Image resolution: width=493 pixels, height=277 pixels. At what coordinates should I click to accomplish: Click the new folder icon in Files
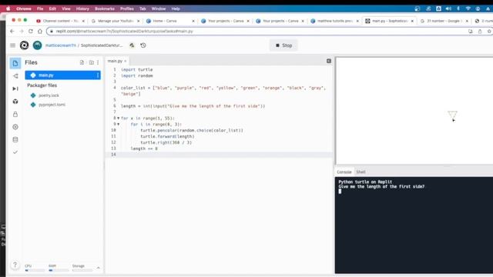tap(91, 62)
